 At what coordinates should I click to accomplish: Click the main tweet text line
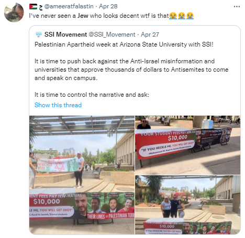coord(99,16)
